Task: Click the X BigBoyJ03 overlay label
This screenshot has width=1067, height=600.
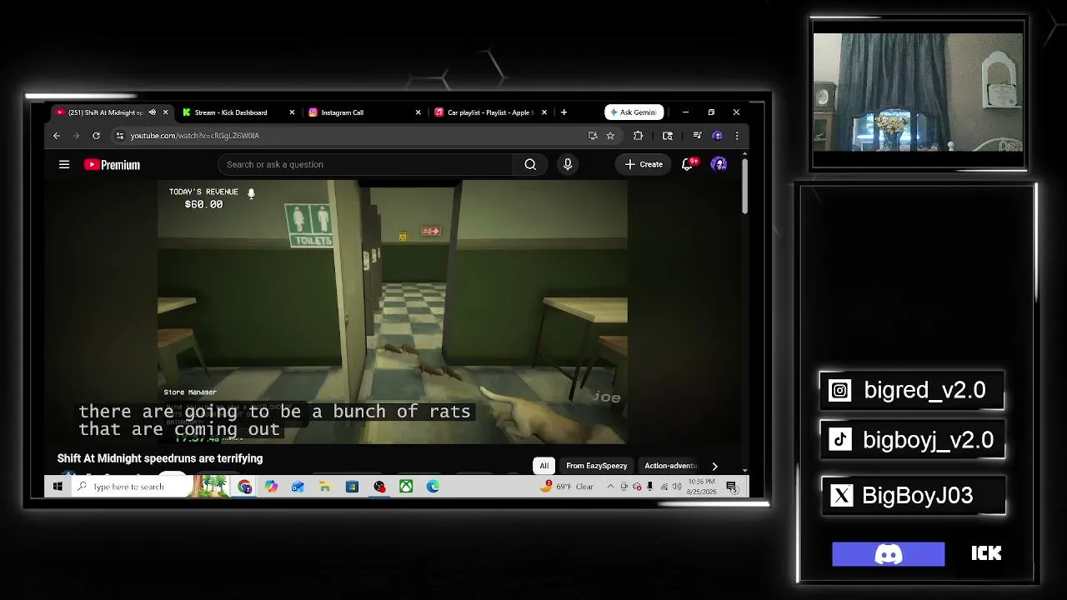Action: (x=913, y=495)
